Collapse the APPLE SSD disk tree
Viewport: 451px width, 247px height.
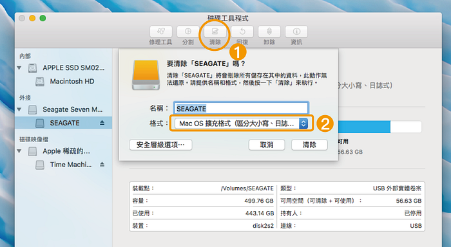(19, 68)
